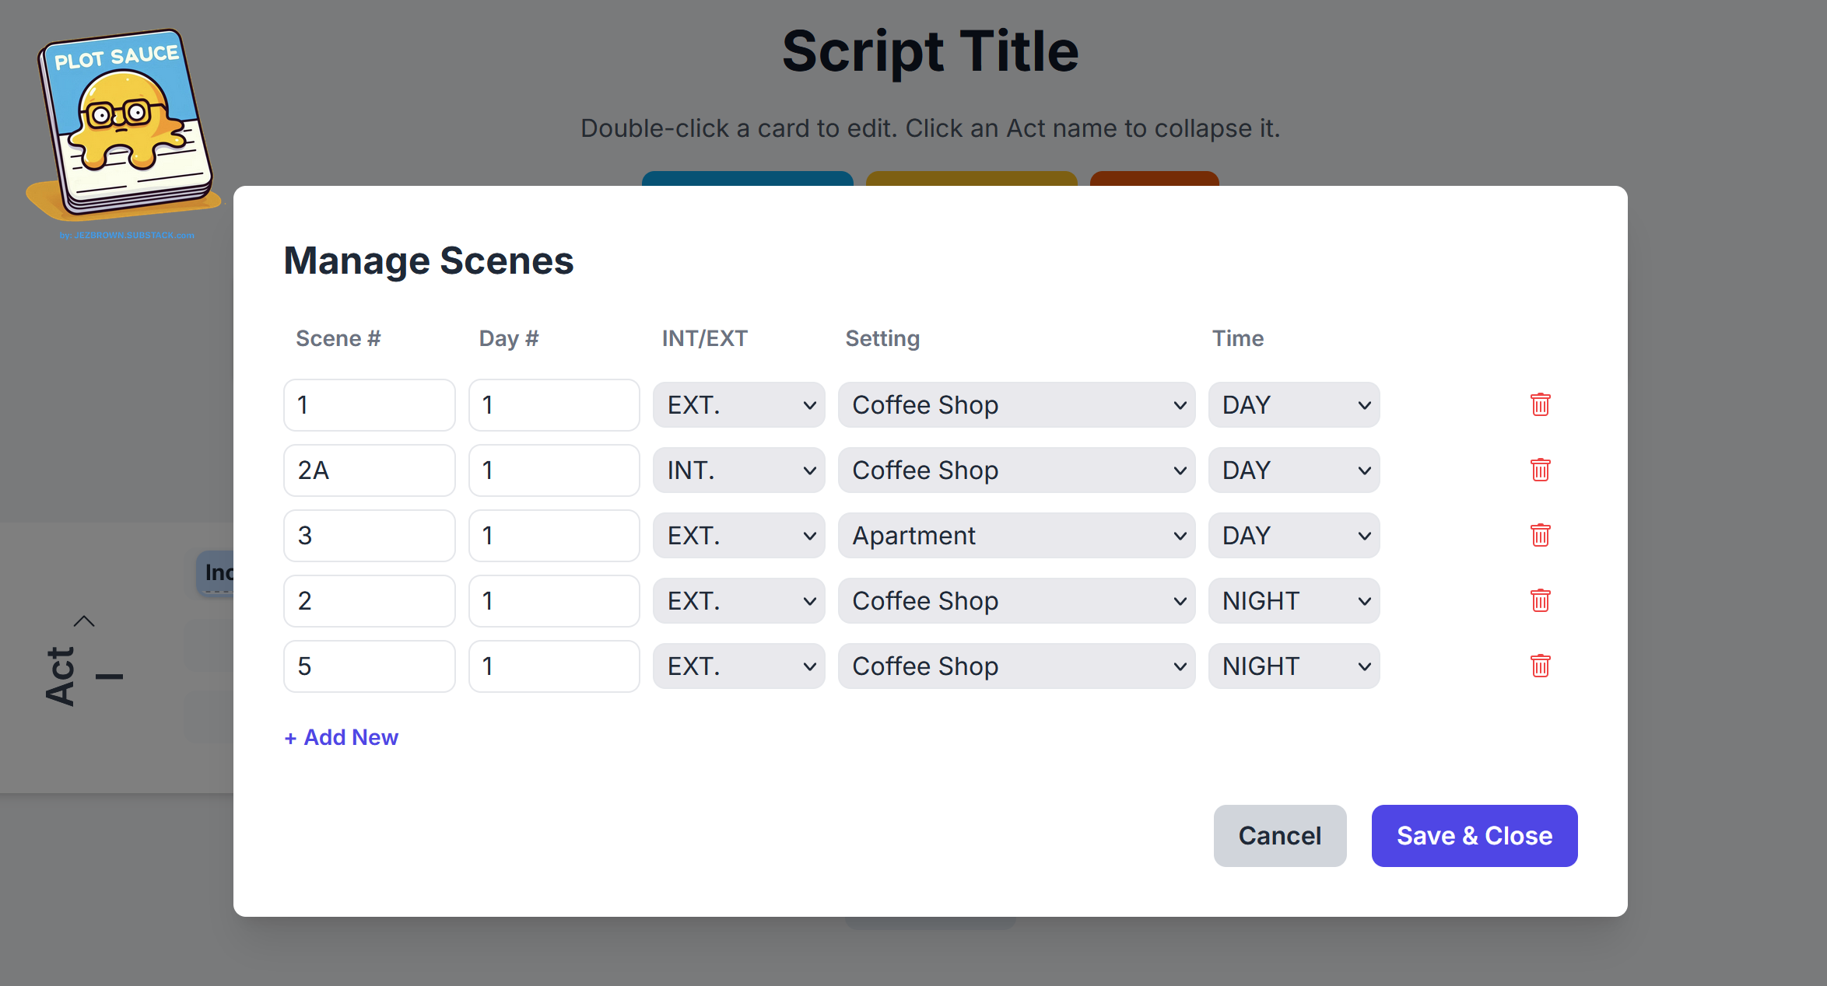Delete scene 2A with trash icon

click(x=1540, y=470)
